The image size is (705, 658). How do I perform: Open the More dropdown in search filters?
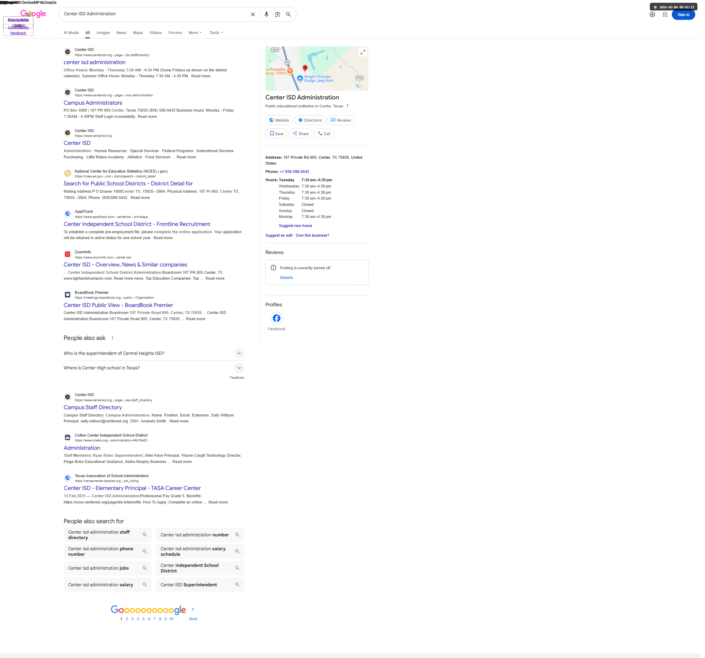[x=195, y=33]
